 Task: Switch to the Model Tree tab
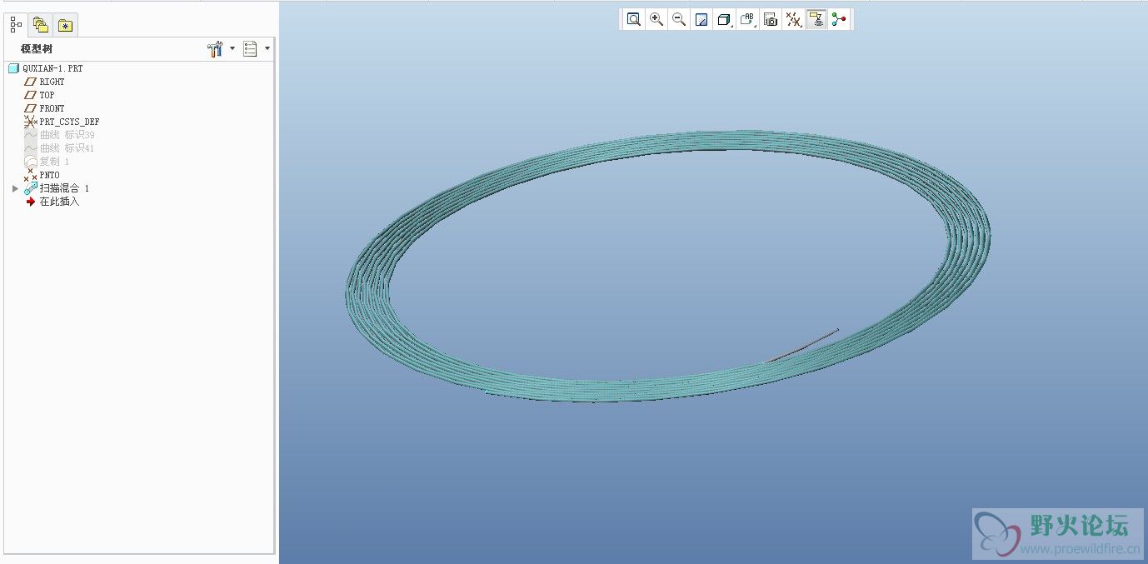coord(17,25)
